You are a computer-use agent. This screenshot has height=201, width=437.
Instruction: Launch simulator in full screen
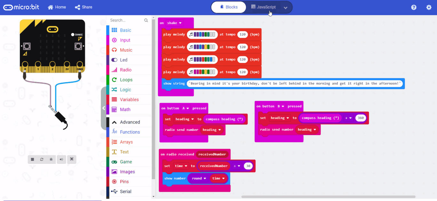pyautogui.click(x=72, y=159)
